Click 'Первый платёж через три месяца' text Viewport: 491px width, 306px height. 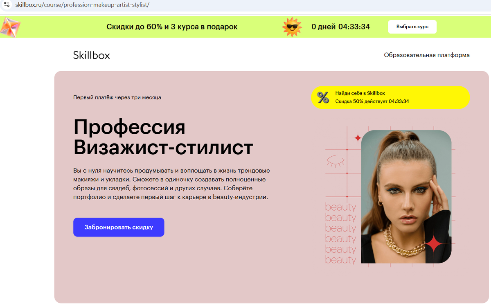(x=117, y=97)
